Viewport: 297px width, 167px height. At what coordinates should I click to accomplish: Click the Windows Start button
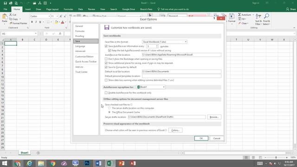[x=4, y=163]
